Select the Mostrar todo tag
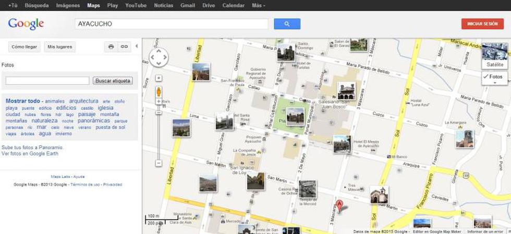Viewport: 511px width, 234px height. click(x=23, y=101)
